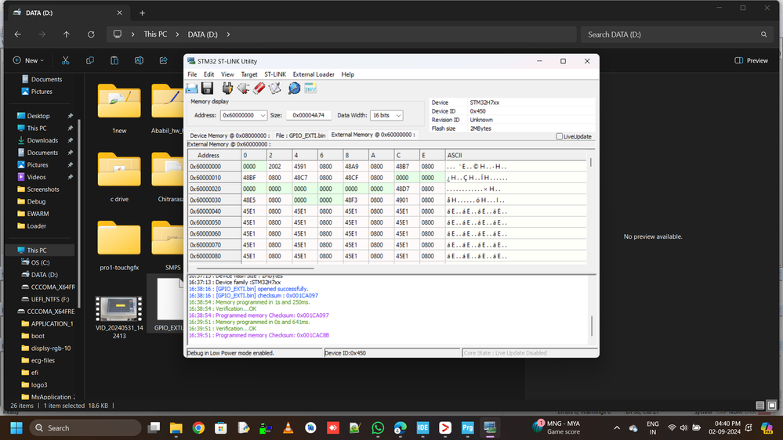Click the taskbar Search box
The width and height of the screenshot is (783, 440).
tap(85, 428)
